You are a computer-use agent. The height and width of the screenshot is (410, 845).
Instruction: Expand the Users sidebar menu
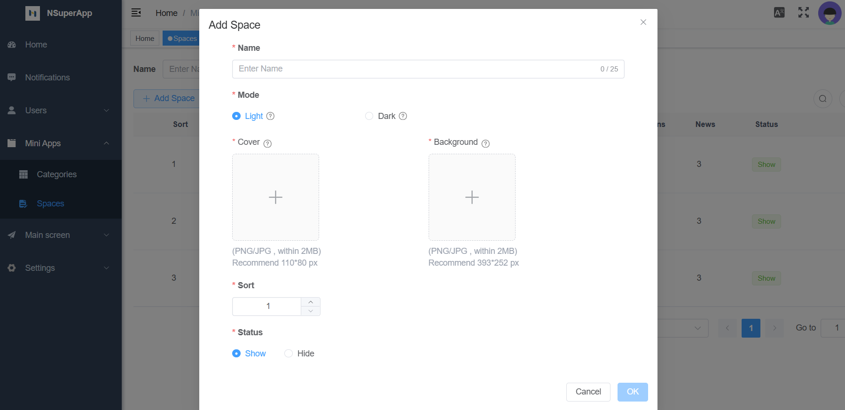(61, 110)
